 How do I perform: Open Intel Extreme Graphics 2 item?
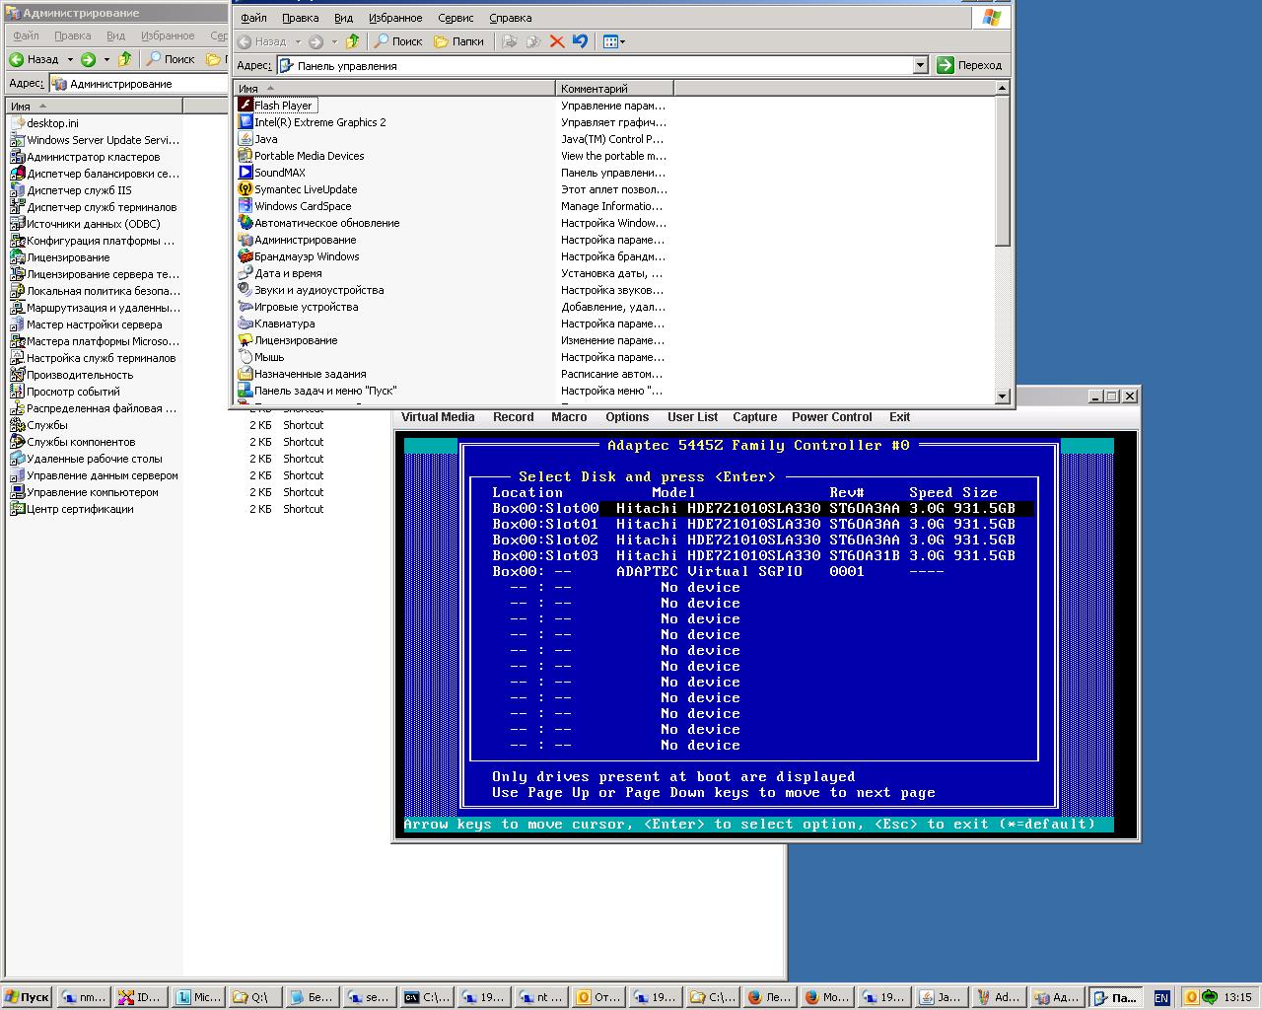[319, 122]
